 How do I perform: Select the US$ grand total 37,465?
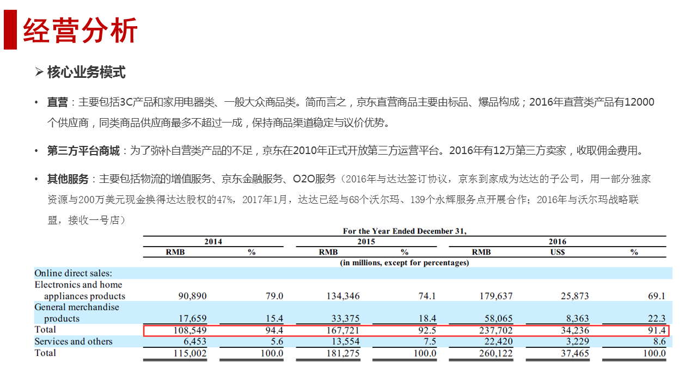click(576, 353)
